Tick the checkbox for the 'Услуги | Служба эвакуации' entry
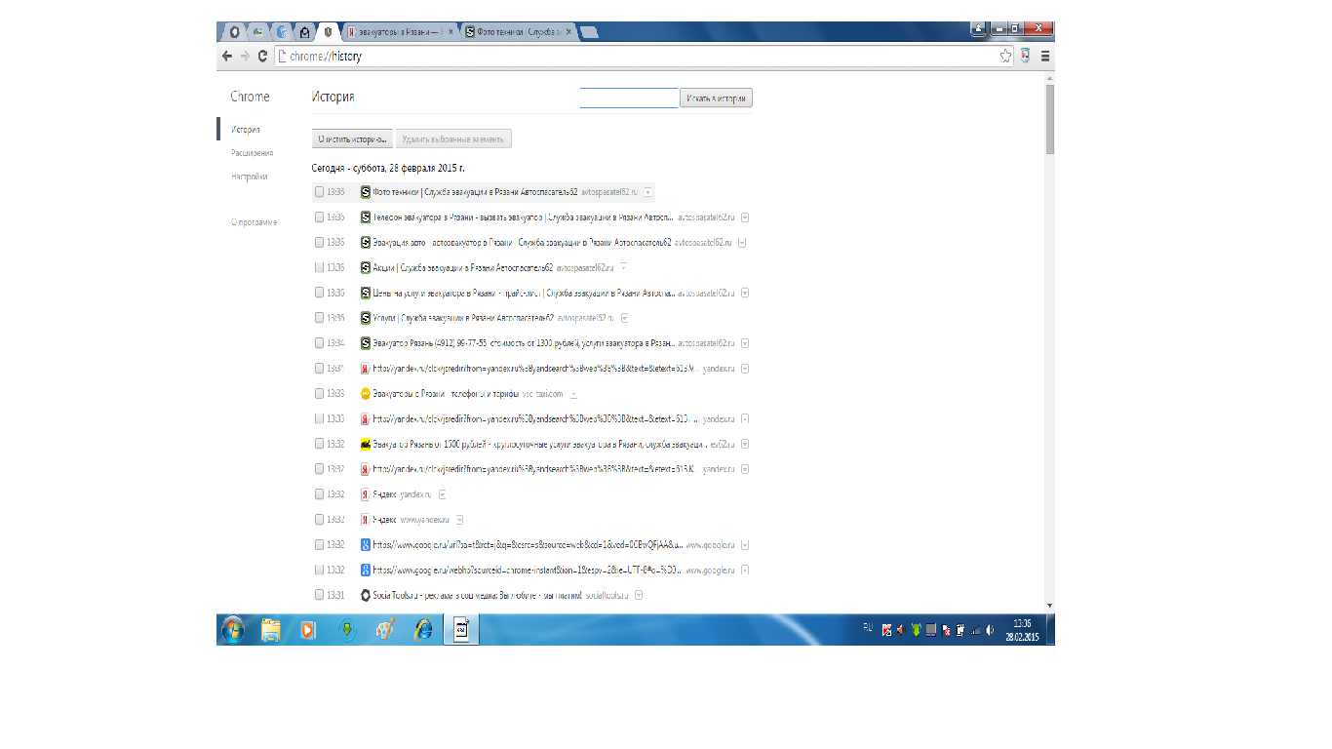 point(320,318)
